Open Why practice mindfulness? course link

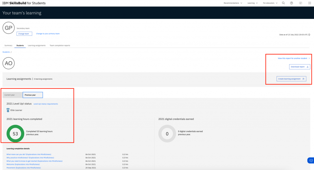(30, 157)
